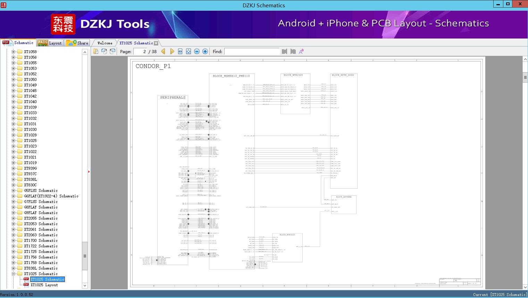Toggle match case search icon

301,51
